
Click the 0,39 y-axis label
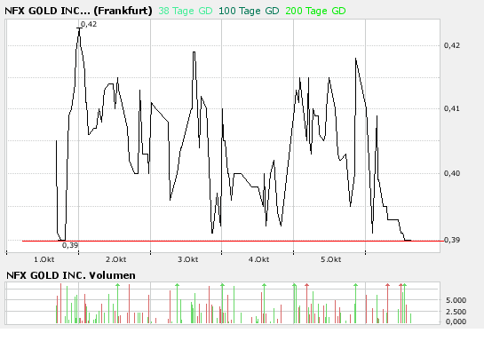[452, 240]
